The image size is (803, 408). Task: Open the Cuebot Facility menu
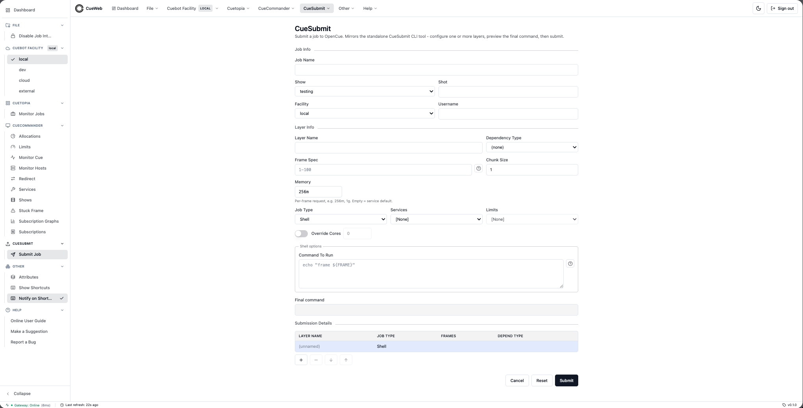click(x=192, y=8)
